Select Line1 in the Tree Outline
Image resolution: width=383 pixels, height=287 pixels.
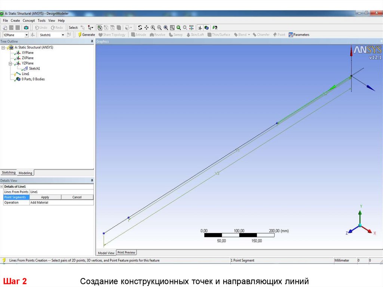tap(25, 74)
